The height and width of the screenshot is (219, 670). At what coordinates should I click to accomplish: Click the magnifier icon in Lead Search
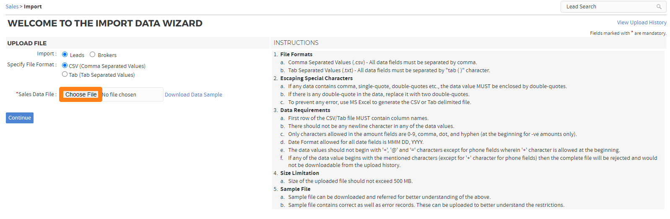click(659, 7)
